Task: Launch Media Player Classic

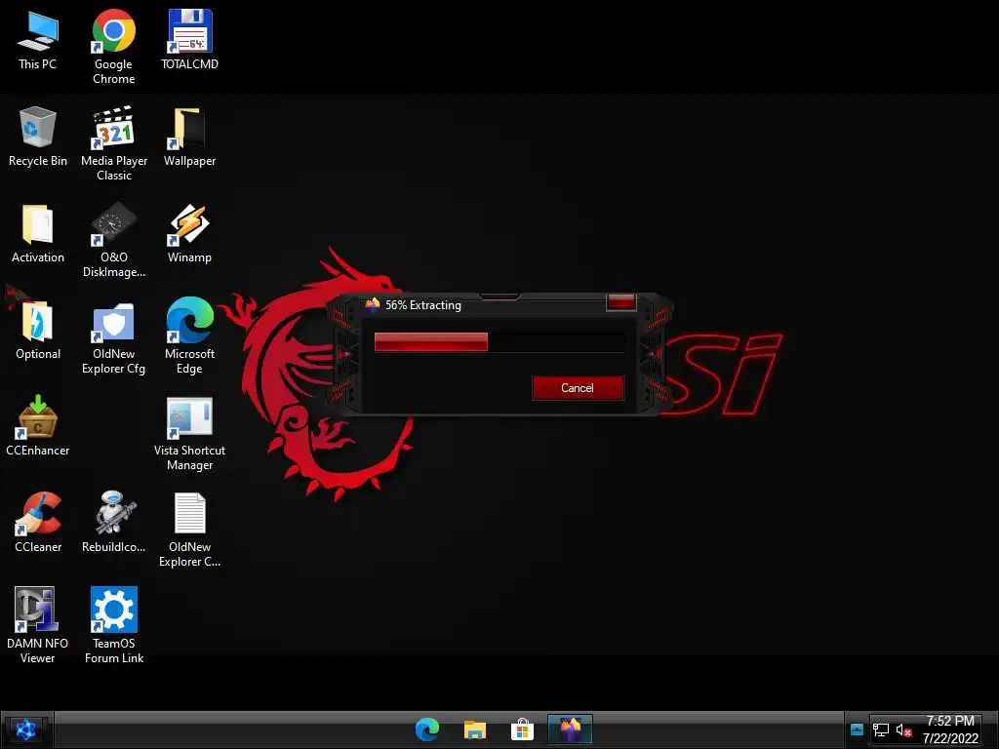Action: (x=114, y=143)
